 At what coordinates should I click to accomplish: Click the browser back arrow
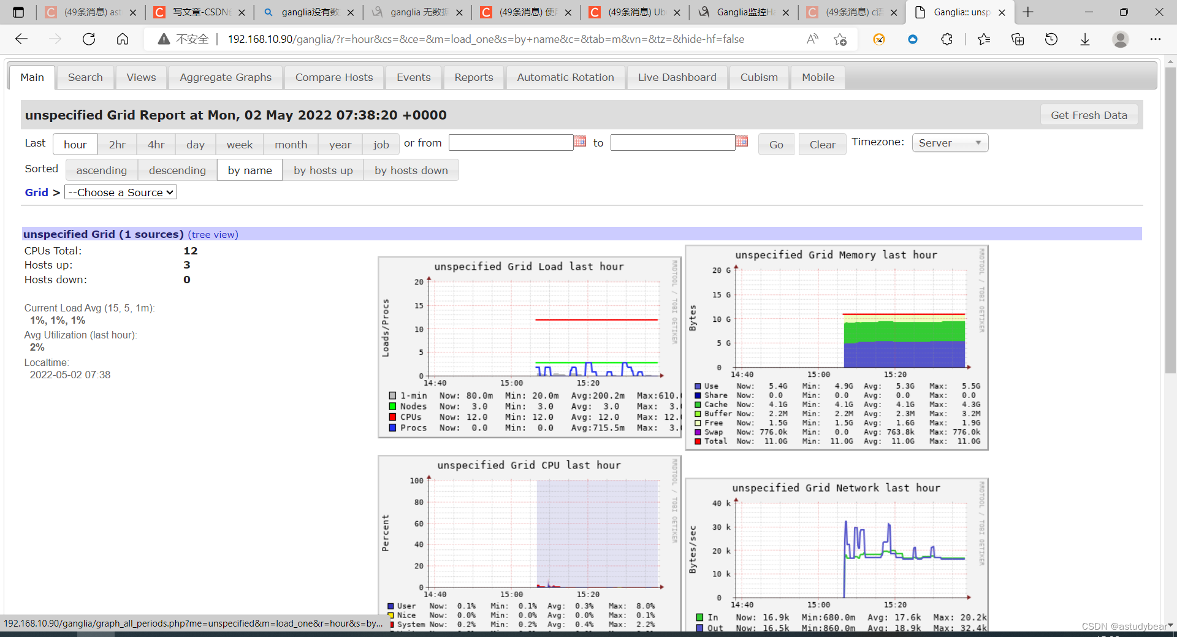(x=21, y=39)
